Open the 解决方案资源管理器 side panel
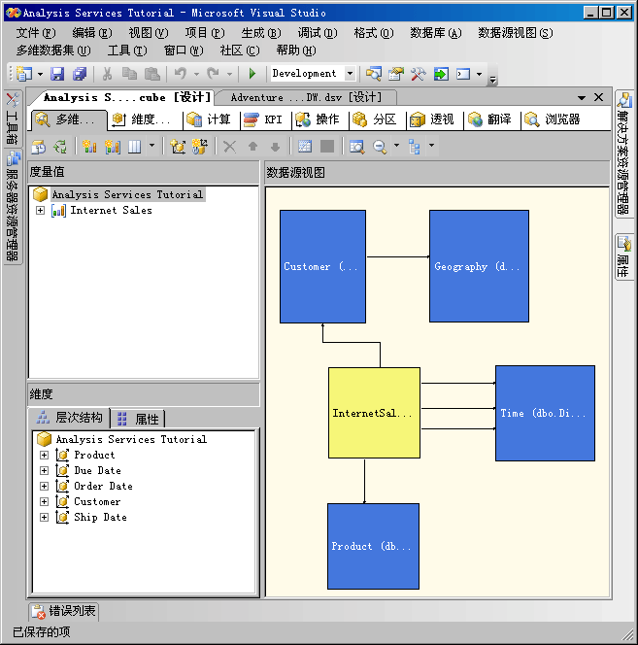This screenshot has width=638, height=645. click(624, 154)
